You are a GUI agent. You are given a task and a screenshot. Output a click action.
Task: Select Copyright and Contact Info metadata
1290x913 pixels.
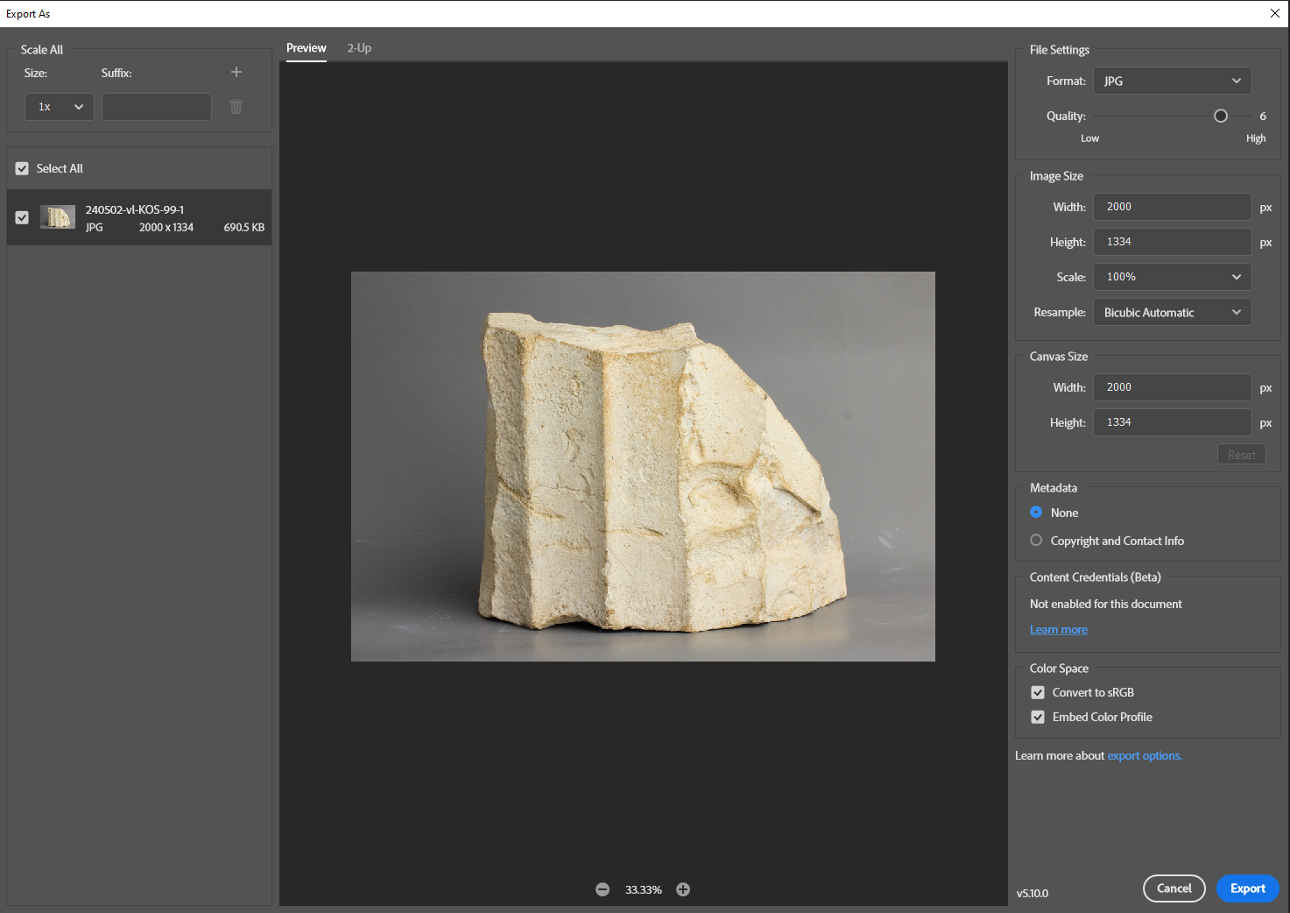(1036, 541)
